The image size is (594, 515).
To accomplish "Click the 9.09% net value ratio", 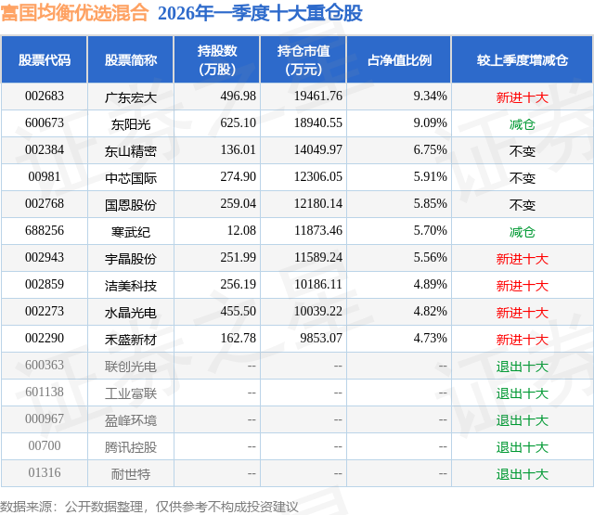I will [x=430, y=123].
